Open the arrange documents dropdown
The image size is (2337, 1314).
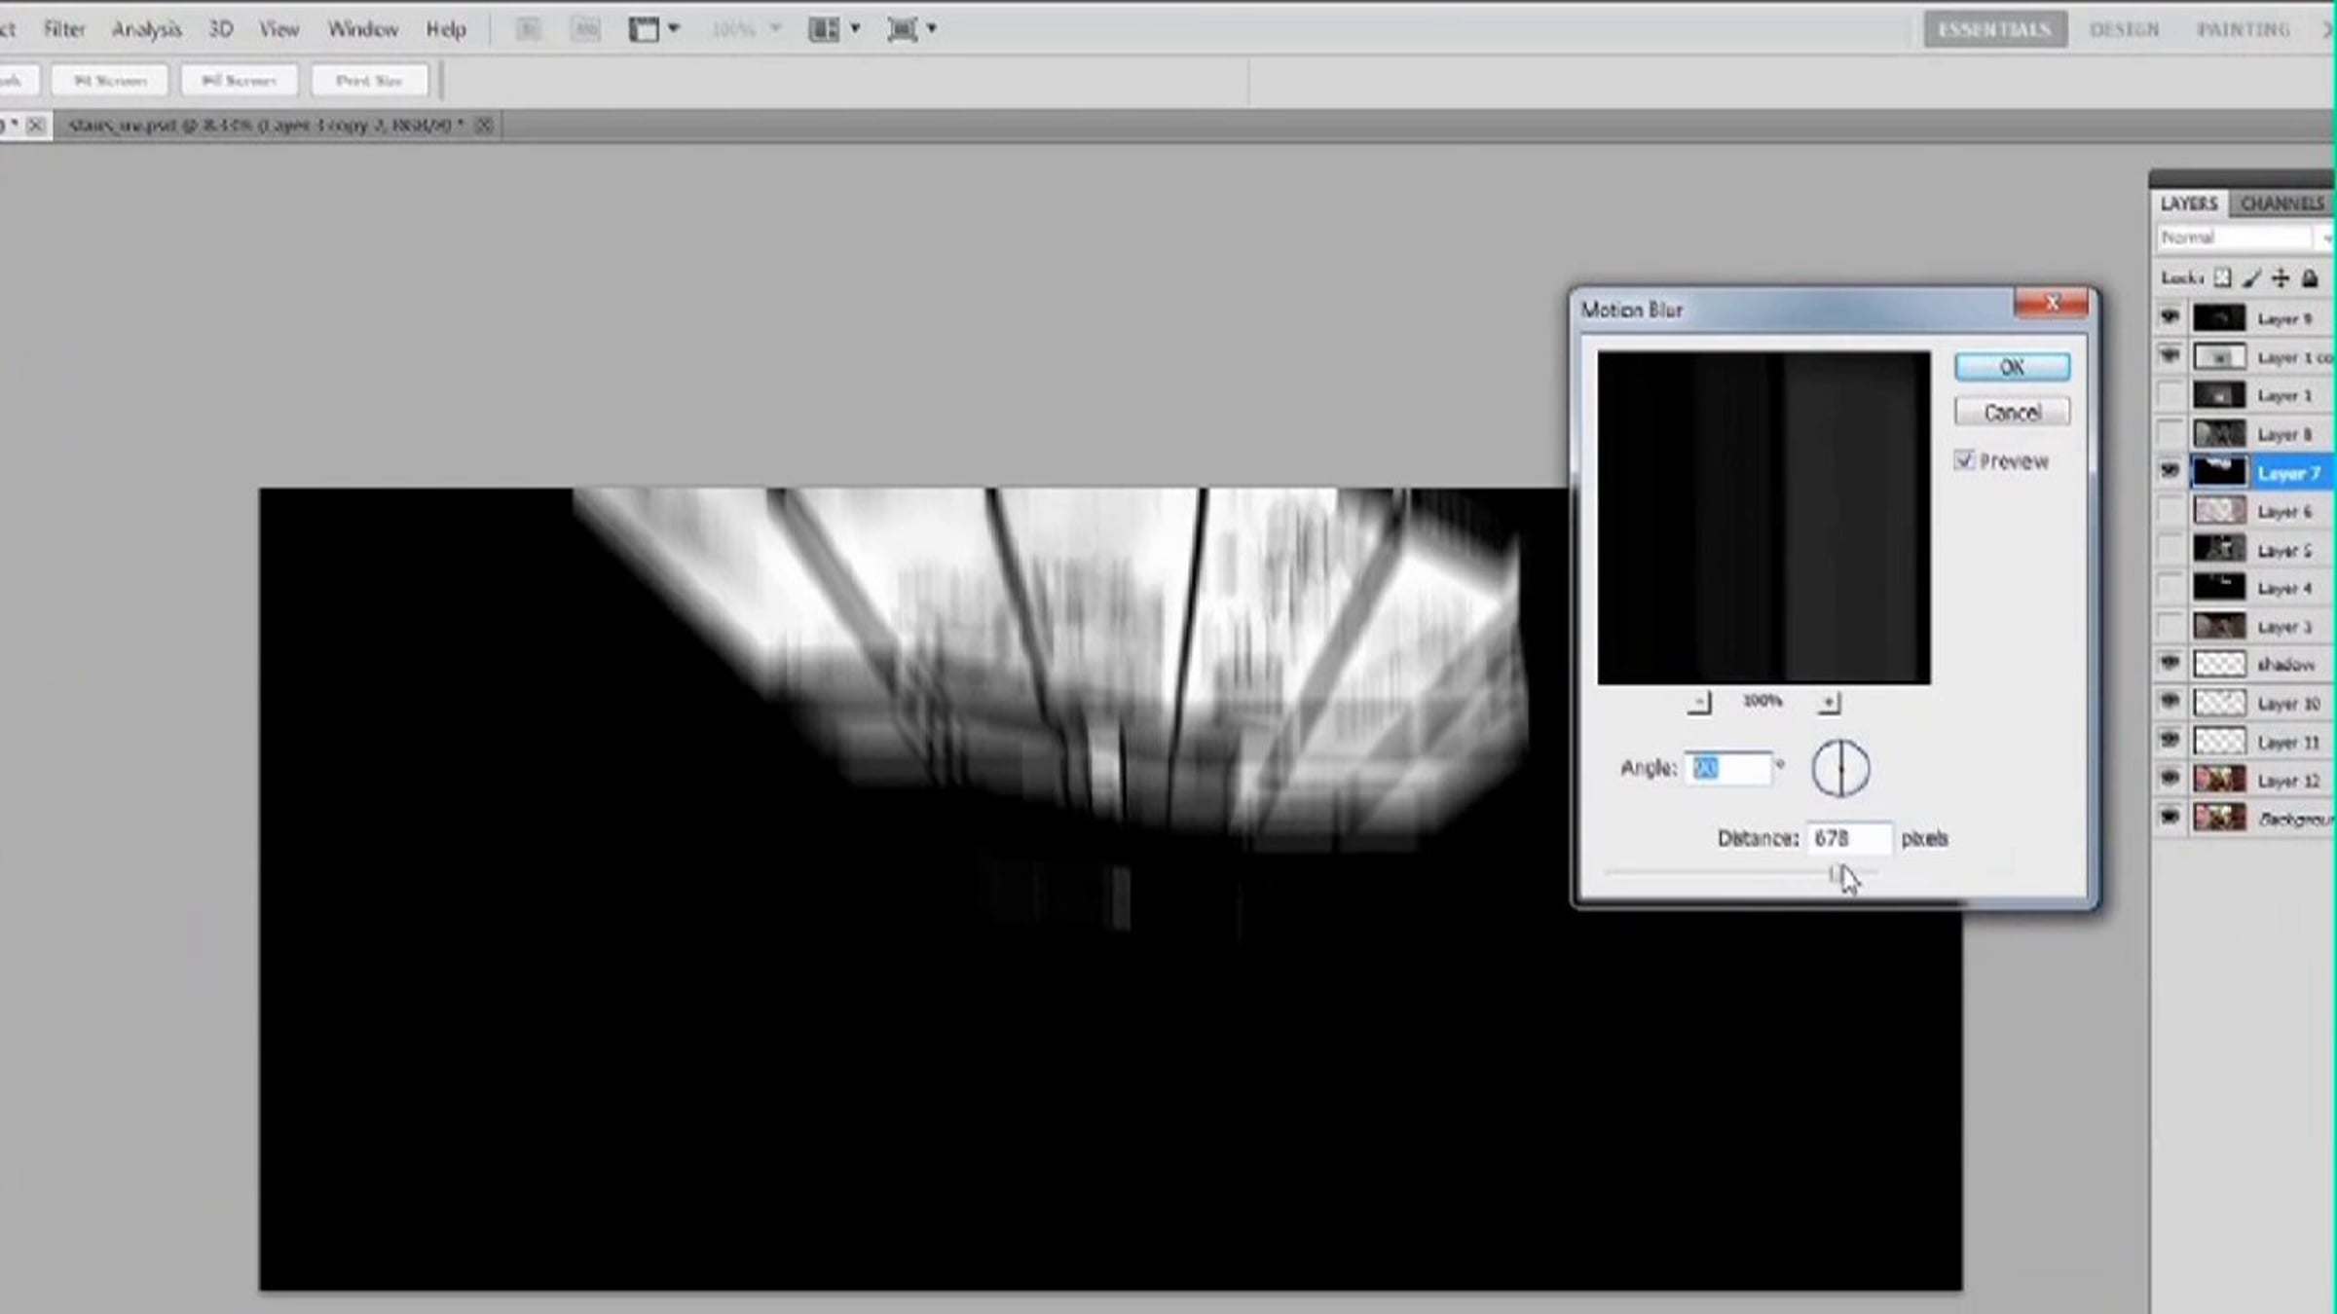[834, 29]
